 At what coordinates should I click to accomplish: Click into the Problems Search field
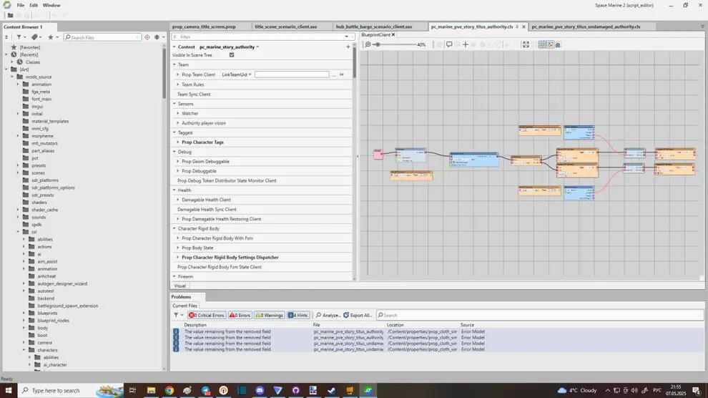(x=539, y=315)
